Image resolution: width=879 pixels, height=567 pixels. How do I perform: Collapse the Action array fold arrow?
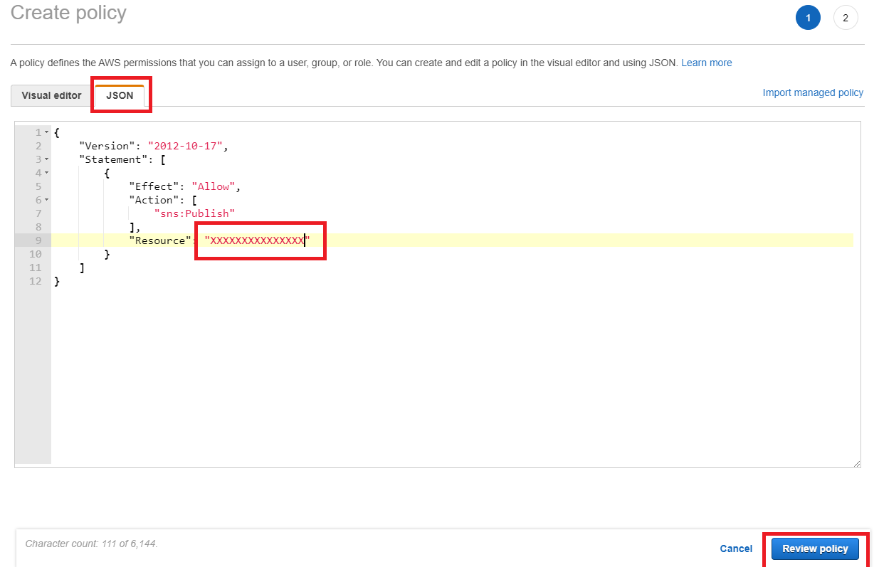[47, 200]
